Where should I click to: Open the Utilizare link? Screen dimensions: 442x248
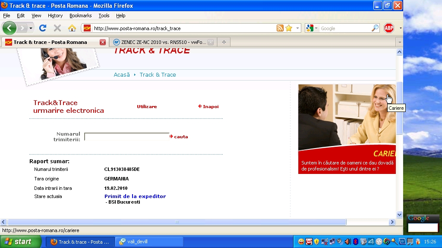(x=147, y=107)
